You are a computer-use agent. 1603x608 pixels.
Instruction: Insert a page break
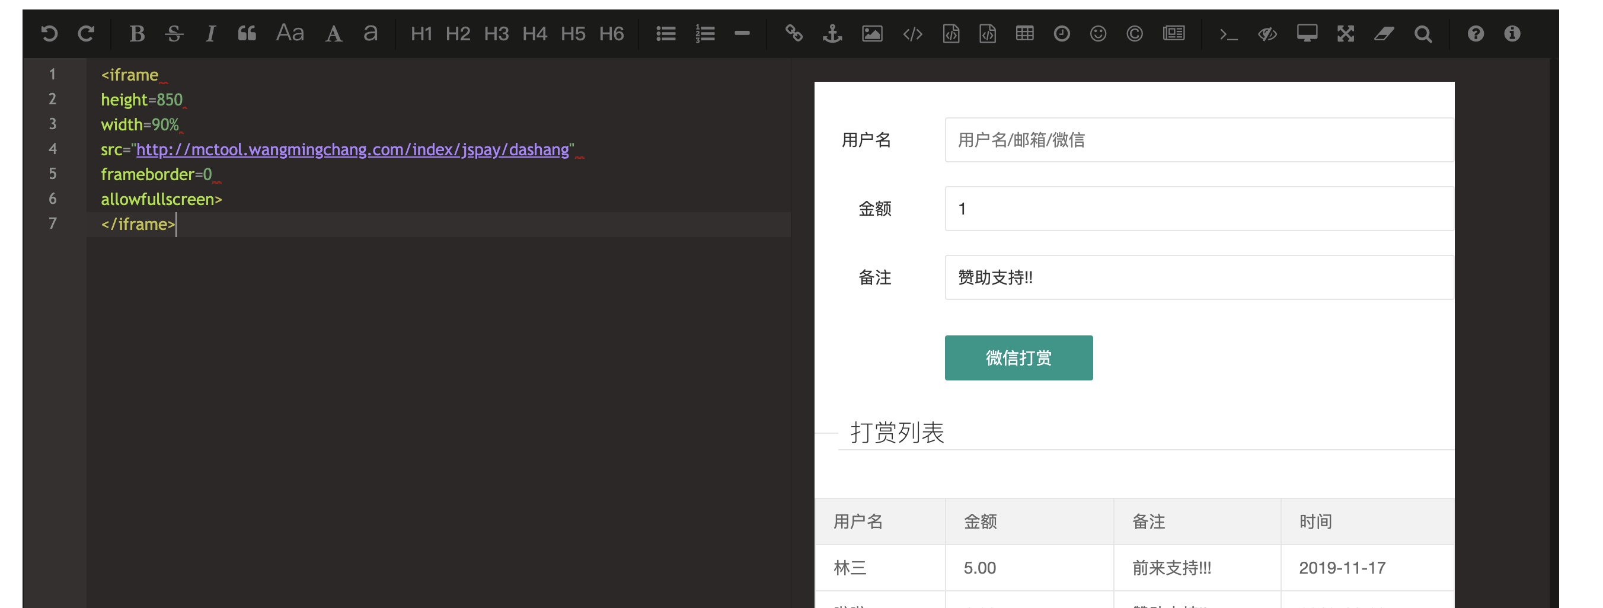click(x=1174, y=34)
